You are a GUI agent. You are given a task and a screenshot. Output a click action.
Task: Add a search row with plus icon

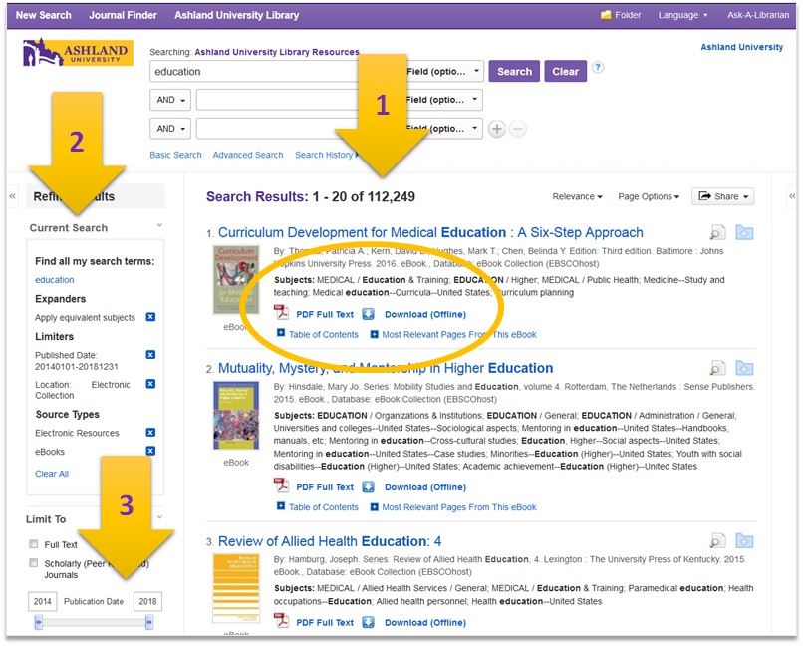coord(497,129)
